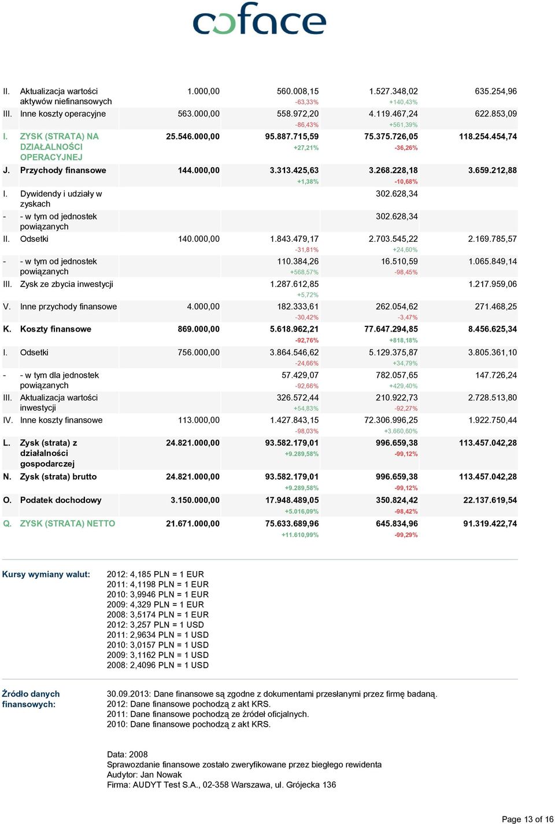Click the 'ZYSK (STRATA) NETTO' label
The image size is (555, 824).
68,524
